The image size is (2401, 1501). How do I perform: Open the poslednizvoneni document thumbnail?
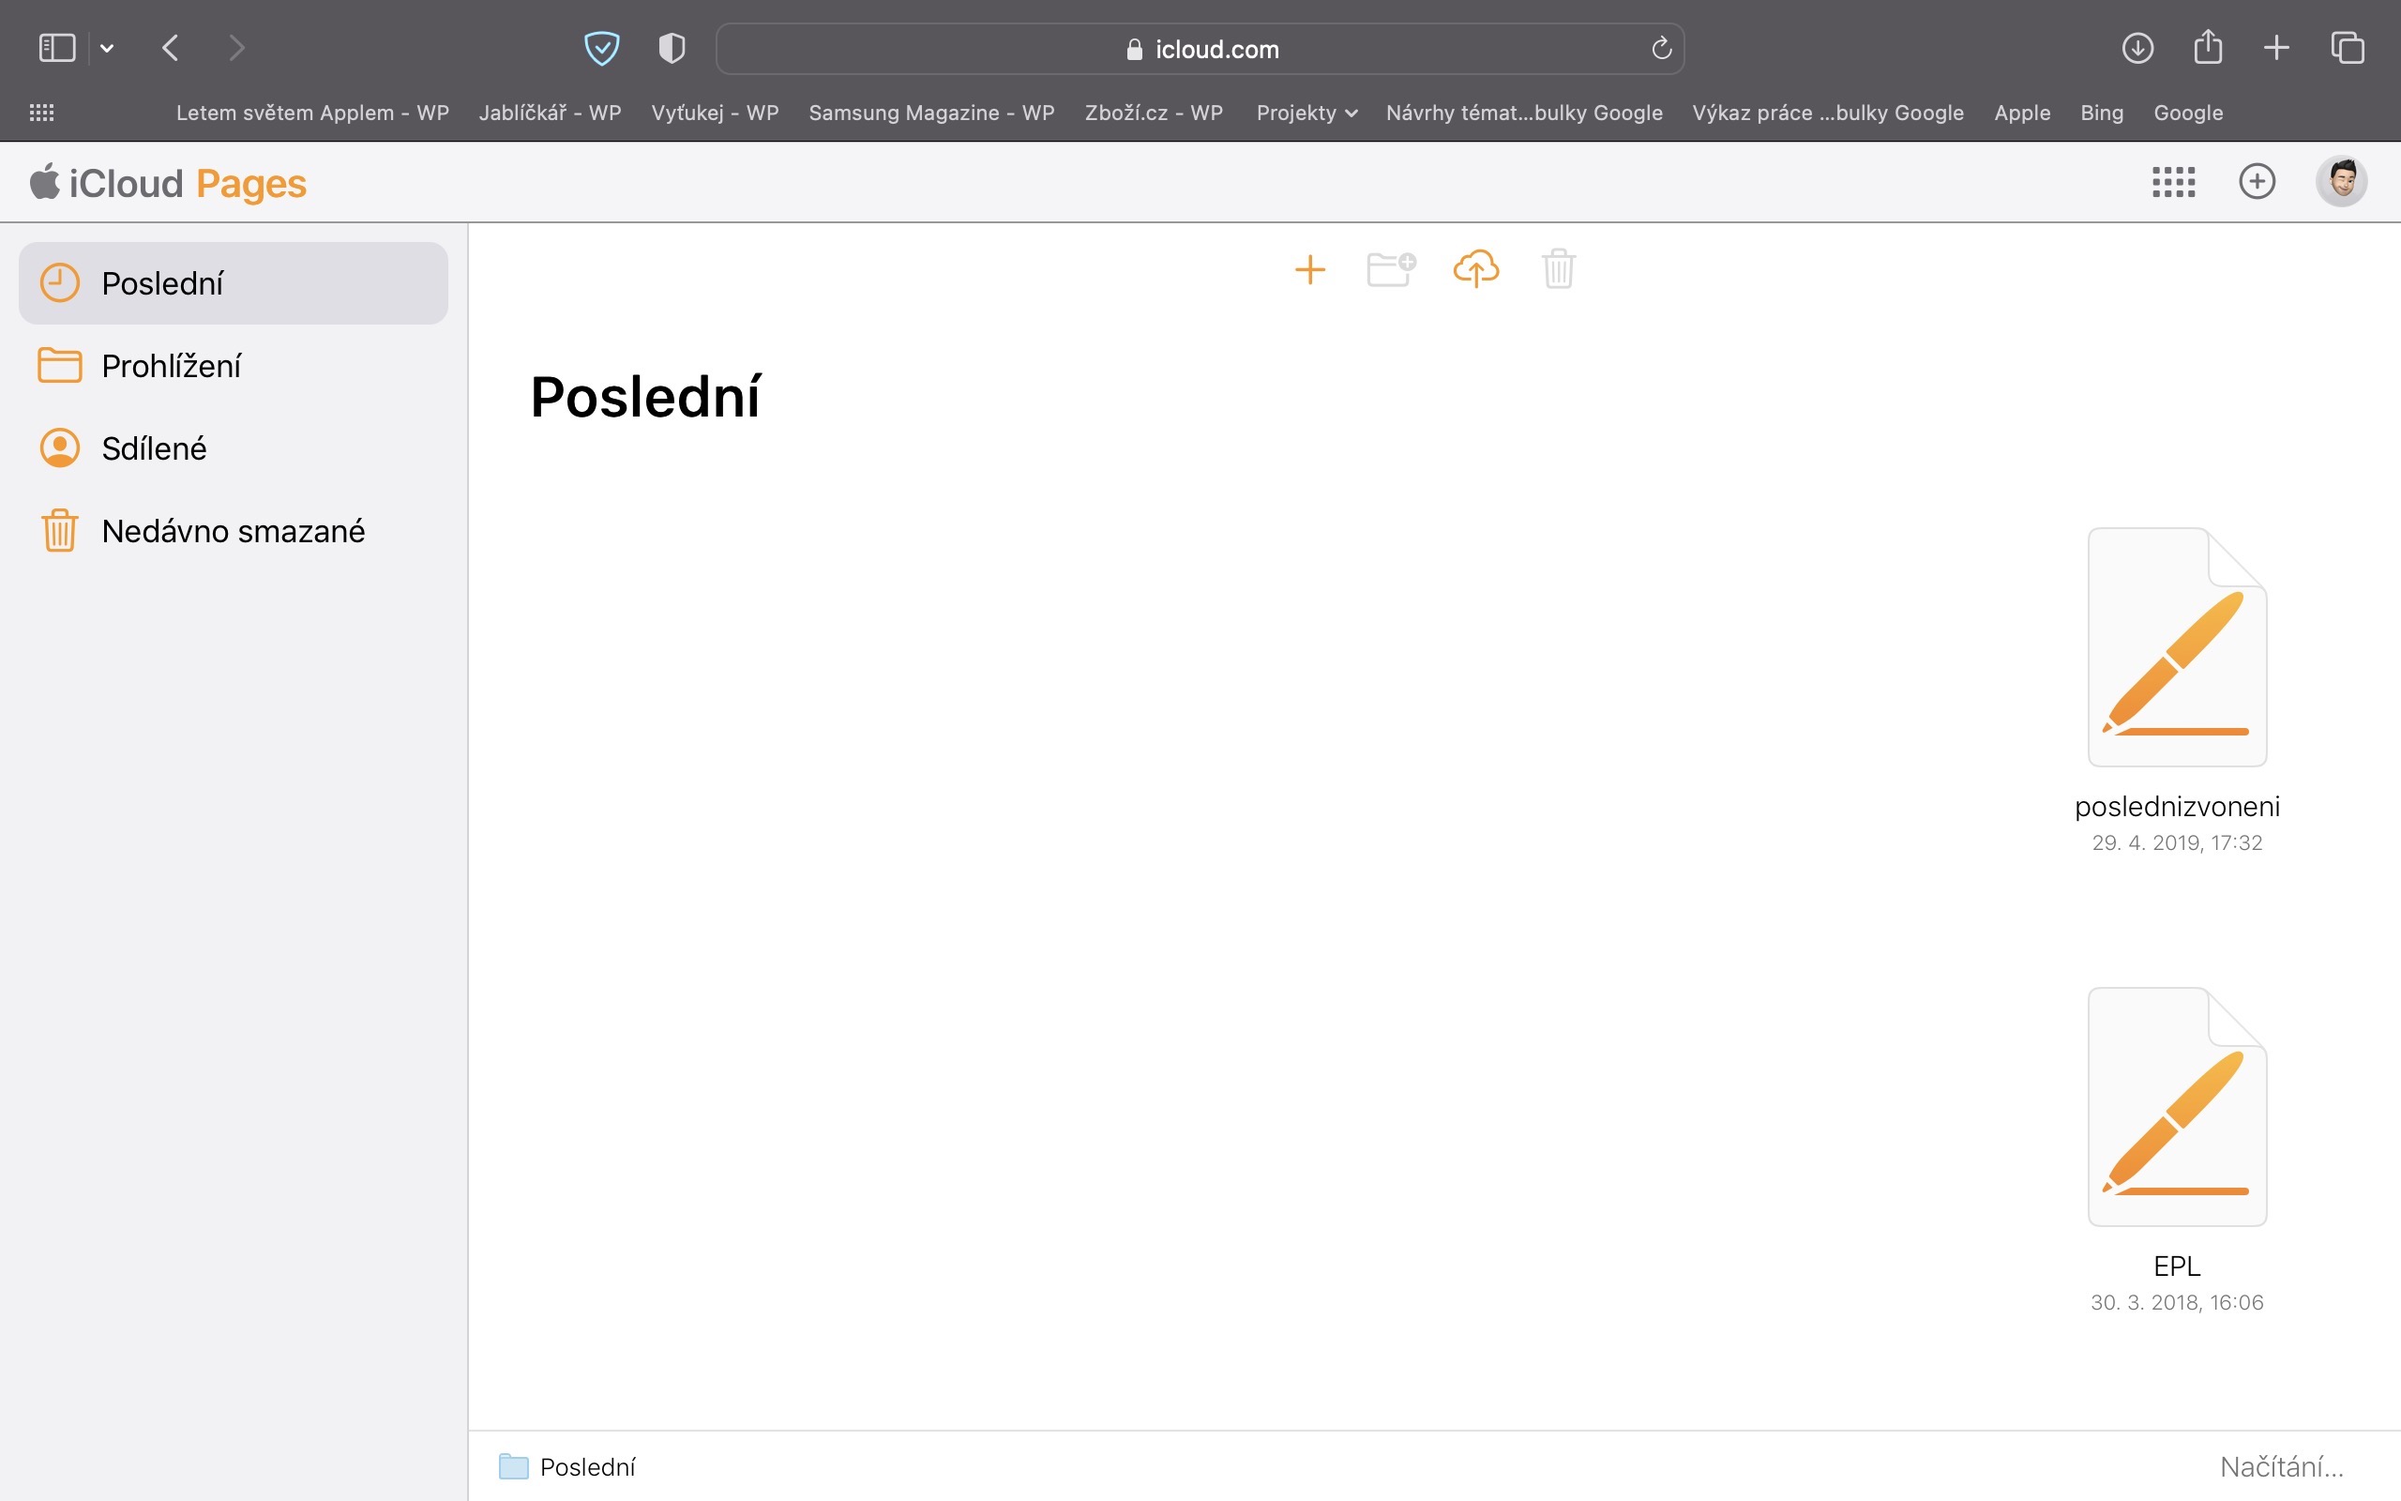(2176, 647)
